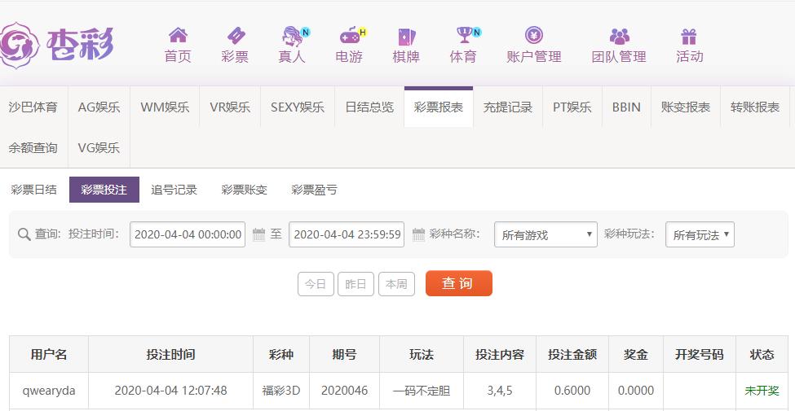The height and width of the screenshot is (411, 795).
Task: Choose the 本周 date range button
Action: (x=396, y=284)
